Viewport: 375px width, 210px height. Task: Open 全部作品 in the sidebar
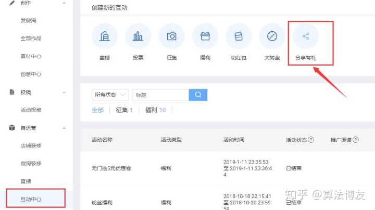pyautogui.click(x=31, y=38)
